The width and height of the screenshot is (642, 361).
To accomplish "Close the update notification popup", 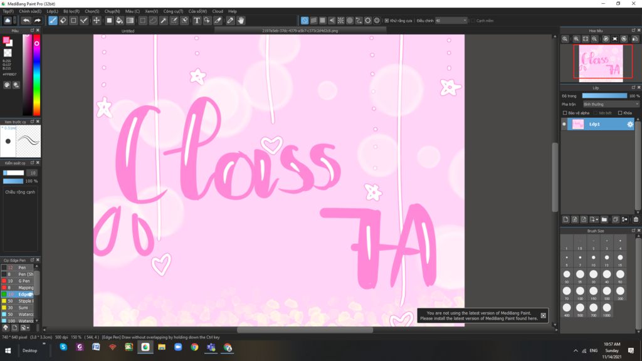I will coord(544,316).
